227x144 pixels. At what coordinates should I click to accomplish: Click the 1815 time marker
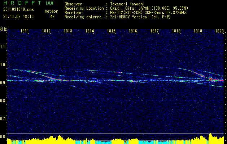(111, 31)
